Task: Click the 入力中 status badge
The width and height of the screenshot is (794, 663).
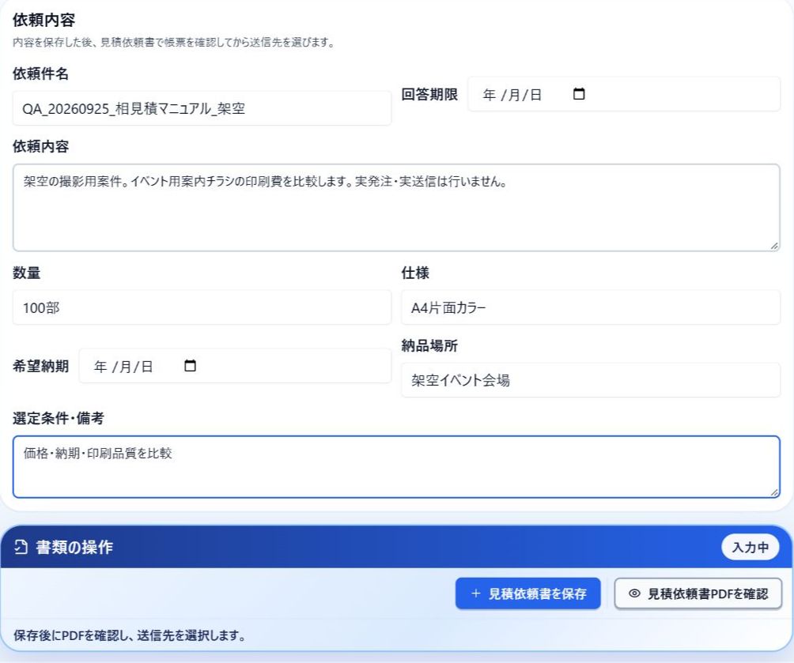Action: [x=750, y=547]
